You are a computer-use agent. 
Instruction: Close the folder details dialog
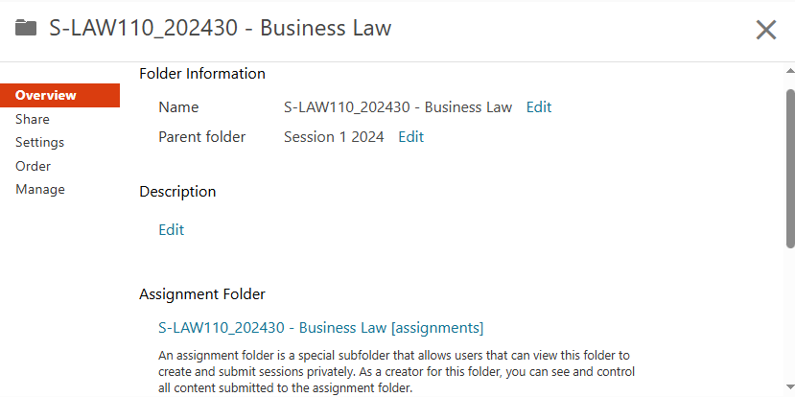pyautogui.click(x=765, y=30)
